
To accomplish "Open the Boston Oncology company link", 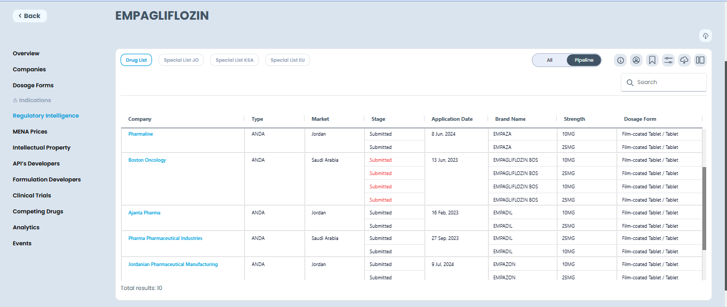I will (147, 160).
